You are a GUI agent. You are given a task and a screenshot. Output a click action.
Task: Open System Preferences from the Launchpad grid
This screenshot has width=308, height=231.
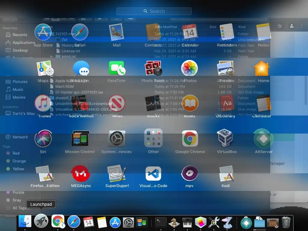coord(116,139)
